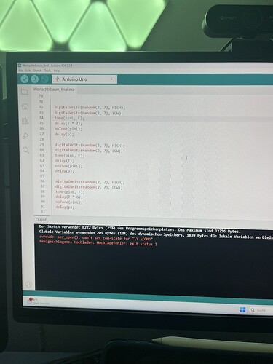Open the Help menu
This screenshot has width=273, height=364.
click(57, 71)
